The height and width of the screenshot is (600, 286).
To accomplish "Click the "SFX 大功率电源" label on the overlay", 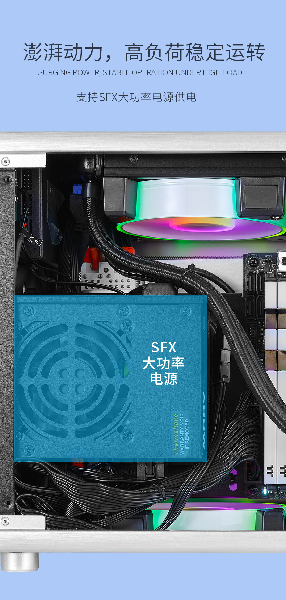I will 164,363.
